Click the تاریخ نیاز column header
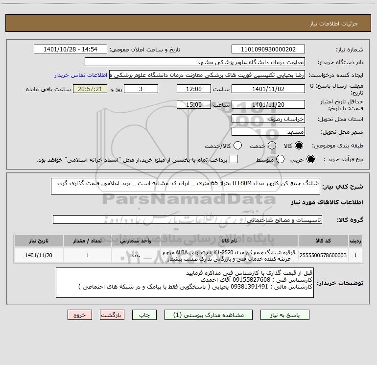Screen dimensions: 377x365 [39, 241]
